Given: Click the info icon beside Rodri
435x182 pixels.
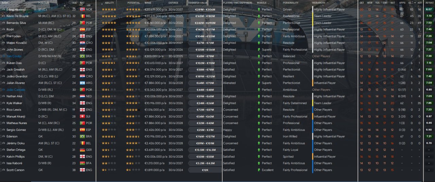Looking at the screenshot, I should tap(3, 29).
